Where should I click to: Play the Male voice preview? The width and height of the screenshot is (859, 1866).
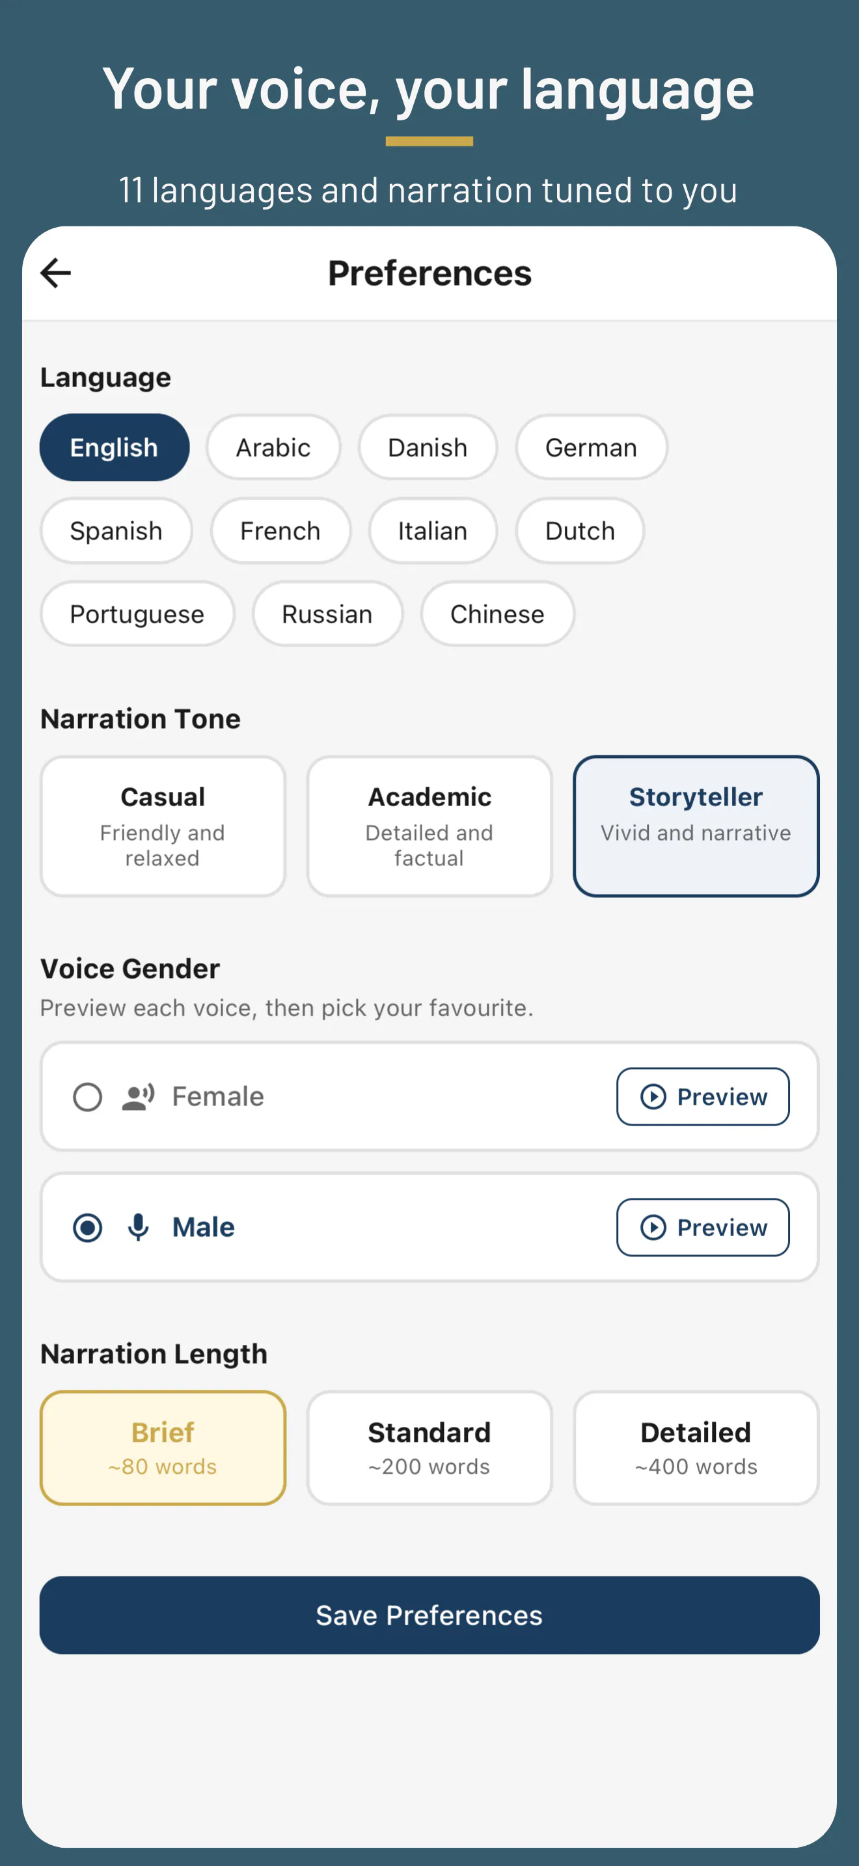point(703,1227)
